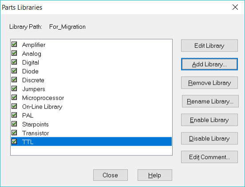Viewport: 245px width, 187px height.
Task: Open the Rename Library dialog
Action: tap(210, 101)
